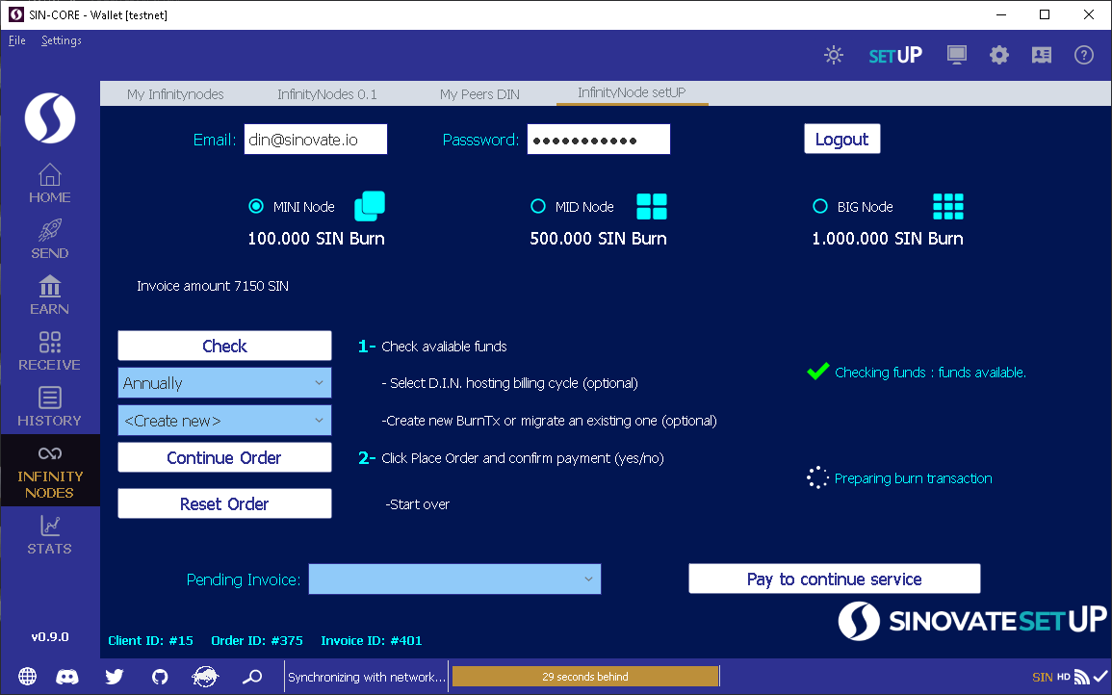Open the File menu
Screen dimensions: 1112x695
point(17,40)
